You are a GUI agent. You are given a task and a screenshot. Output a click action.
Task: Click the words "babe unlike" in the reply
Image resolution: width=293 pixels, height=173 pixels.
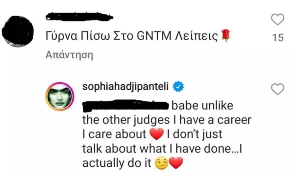coord(203,106)
